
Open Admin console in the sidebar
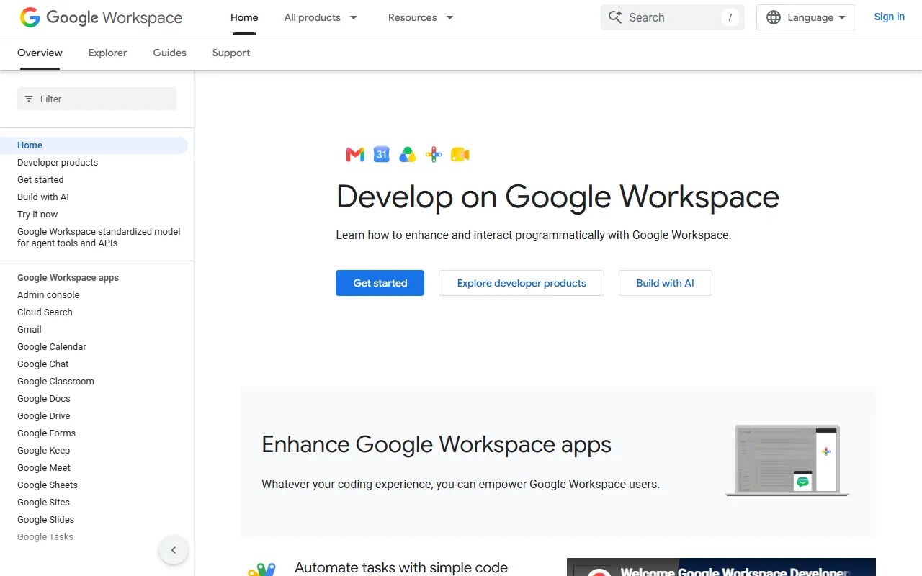coord(48,295)
